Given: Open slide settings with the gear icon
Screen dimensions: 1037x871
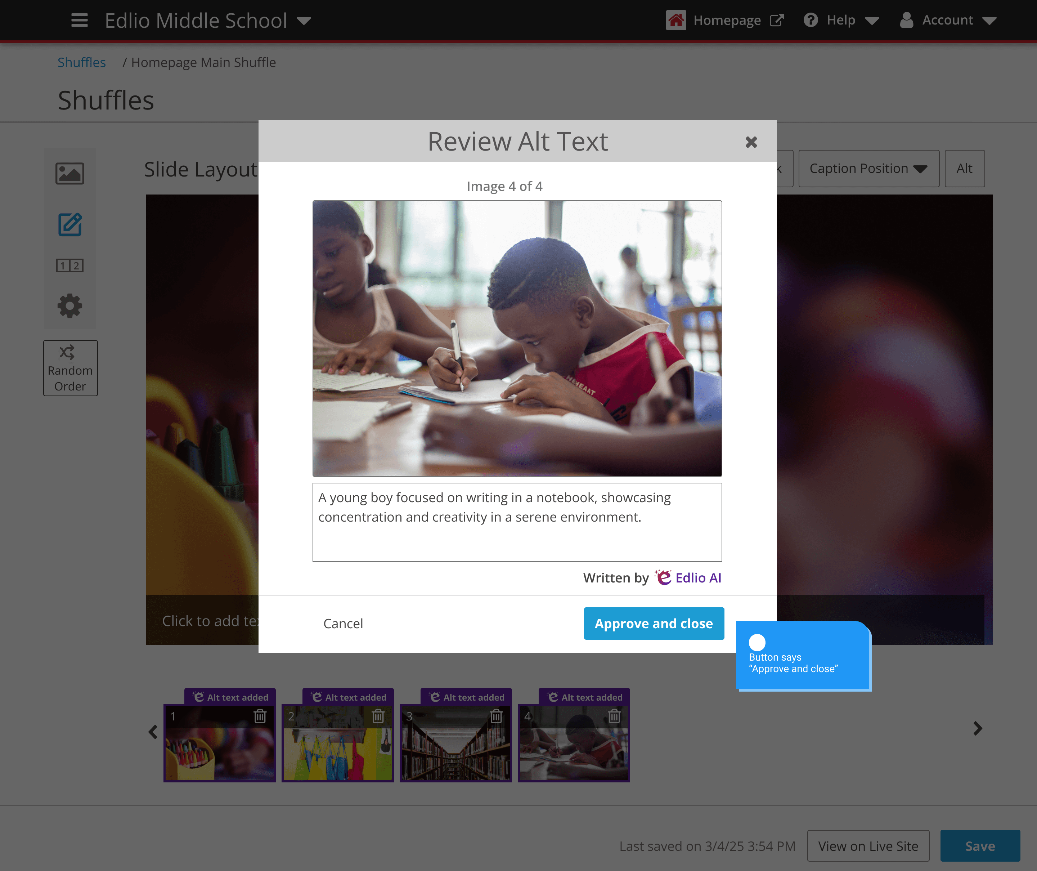Looking at the screenshot, I should point(69,306).
